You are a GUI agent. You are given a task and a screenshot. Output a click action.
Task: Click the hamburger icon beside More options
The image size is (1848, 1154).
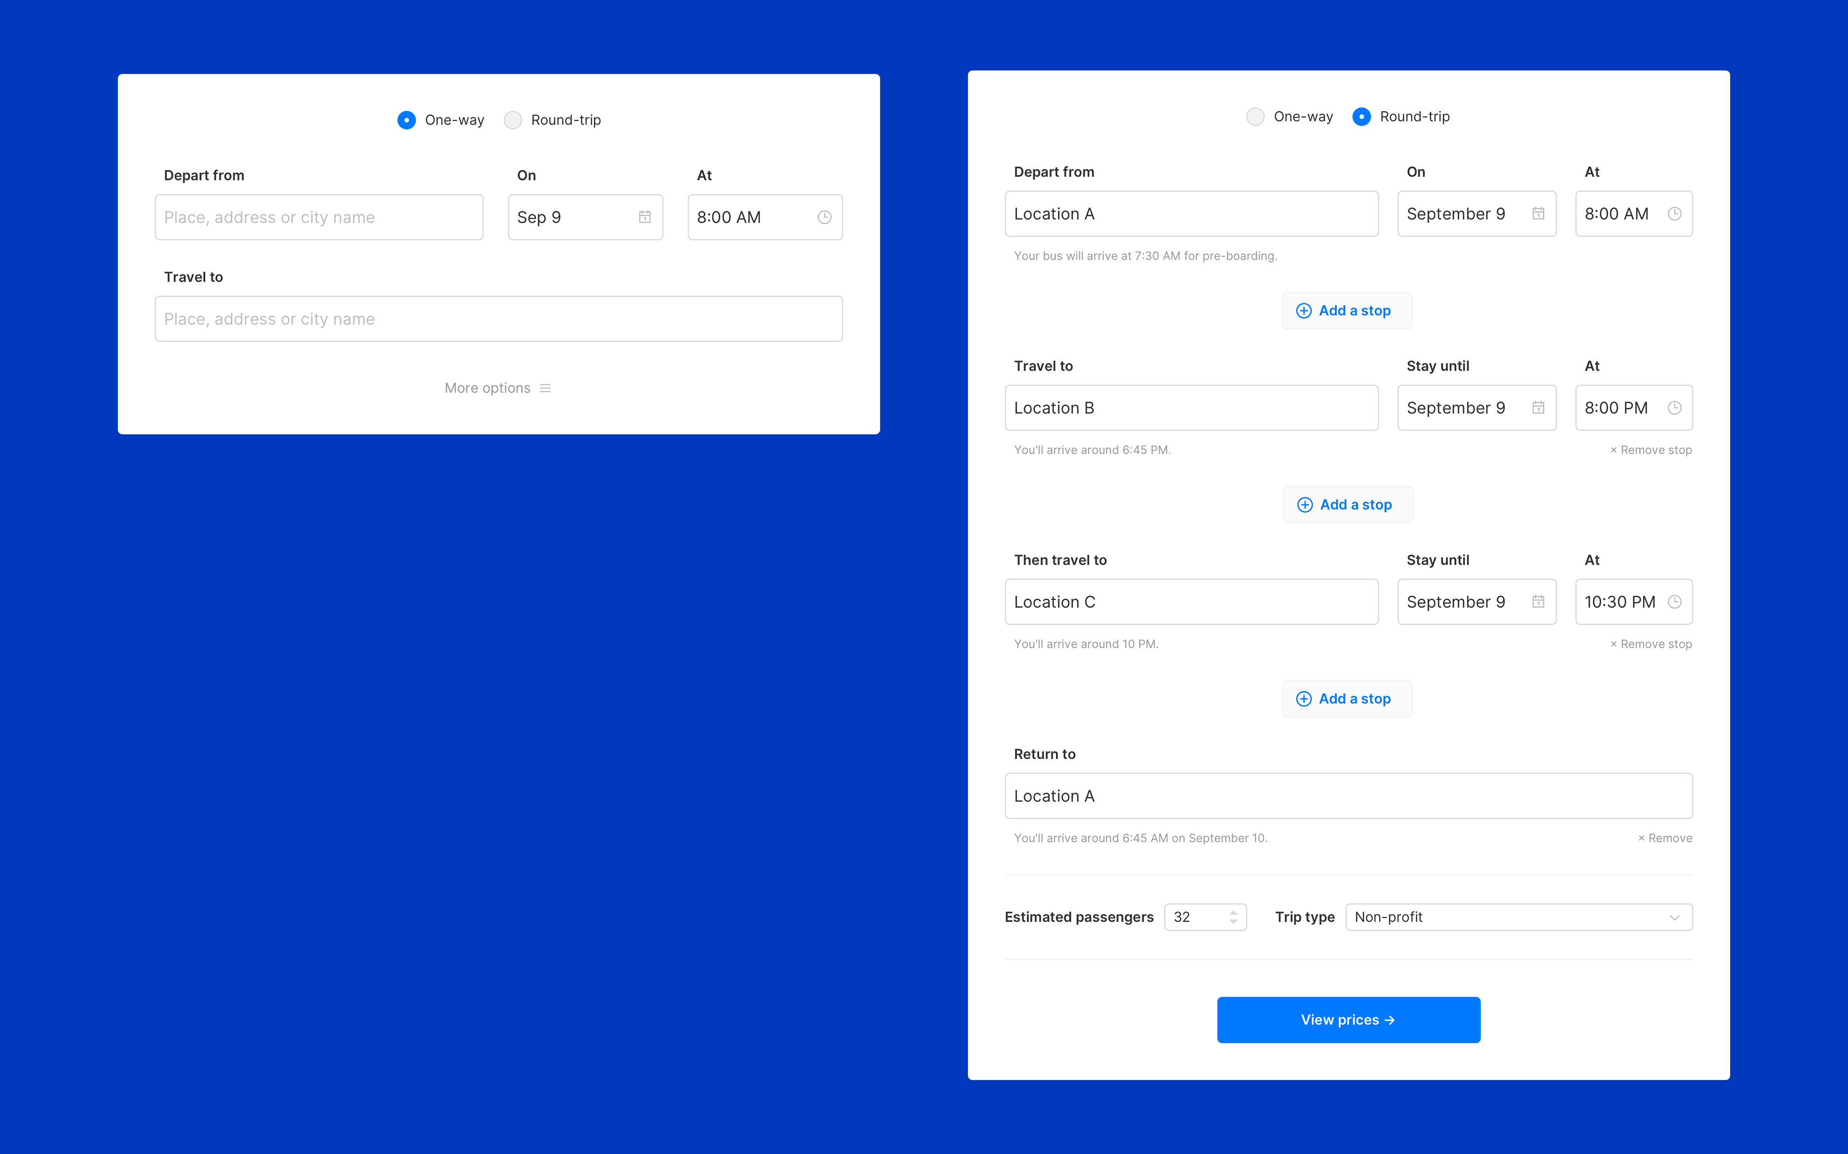[x=545, y=388]
